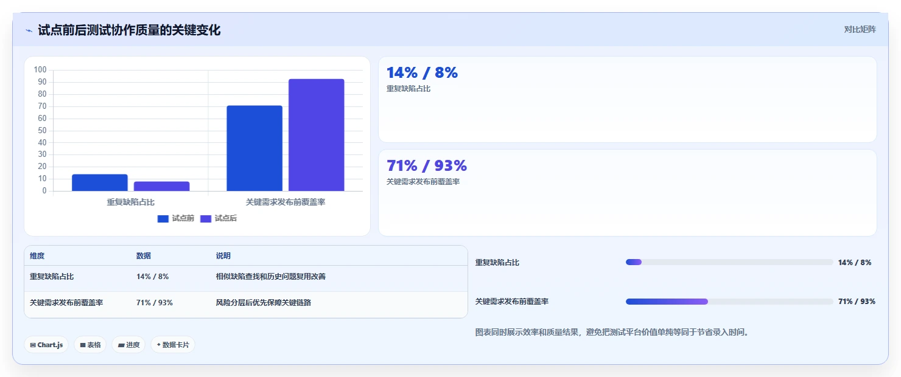Click the 数据 table column header
This screenshot has width=901, height=377.
(x=144, y=256)
